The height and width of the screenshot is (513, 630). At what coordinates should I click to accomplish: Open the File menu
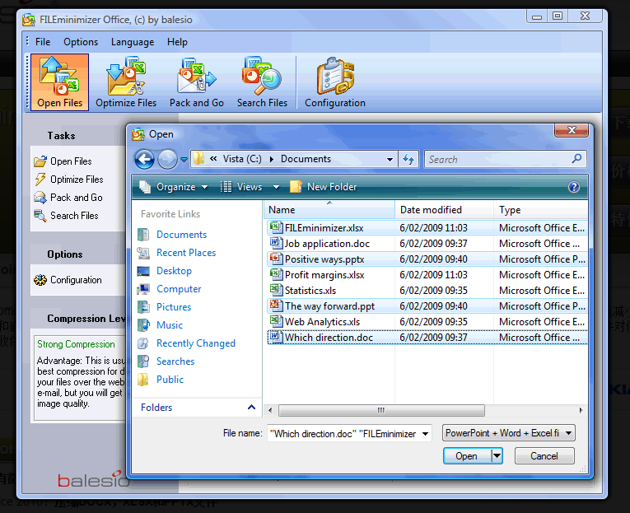pyautogui.click(x=43, y=42)
